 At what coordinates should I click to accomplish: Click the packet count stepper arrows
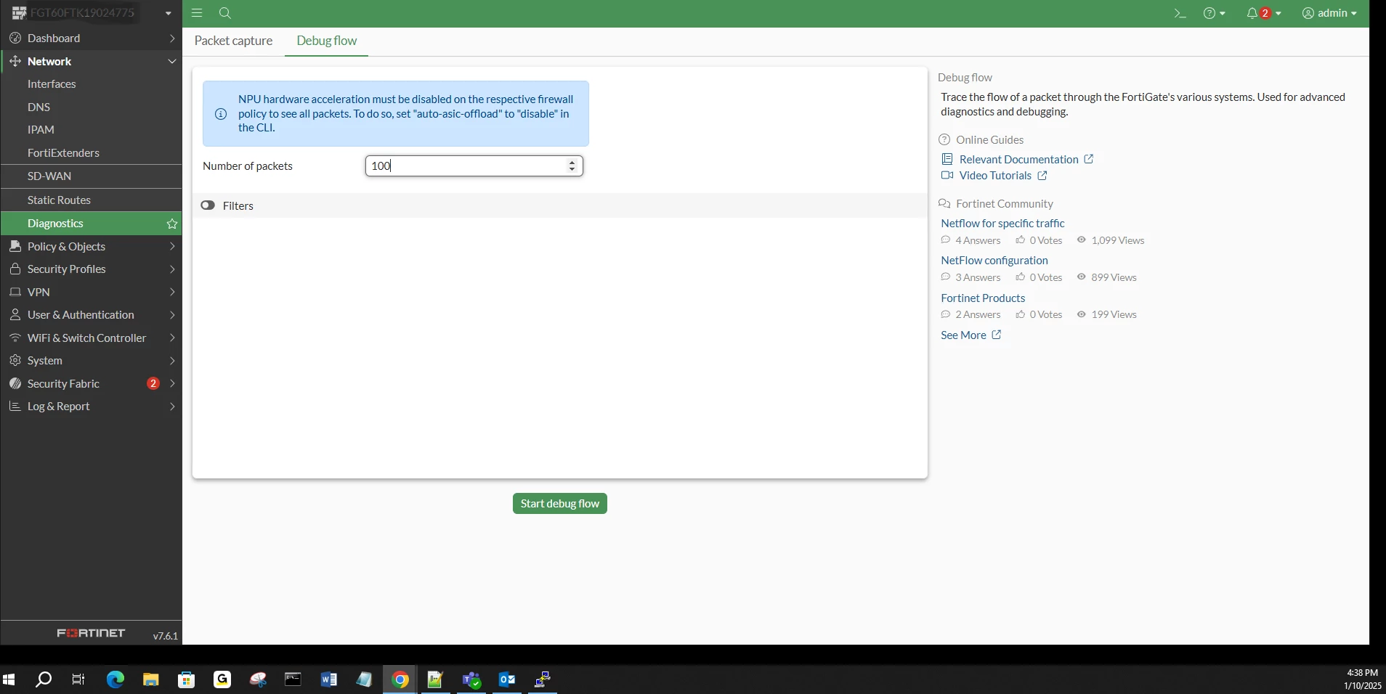(x=572, y=166)
